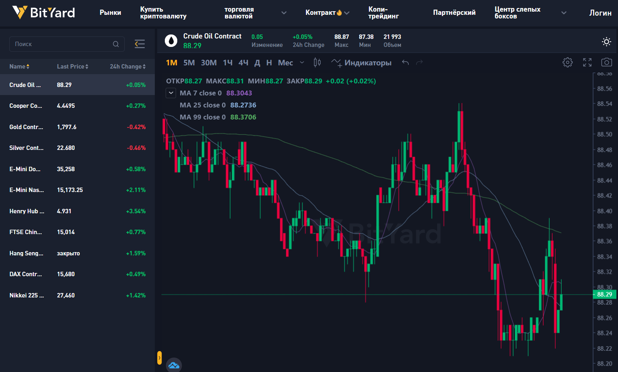Open торговля валютой menu
Screen dimensions: 618x372
239,13
